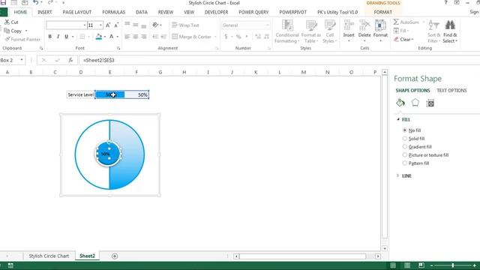This screenshot has width=480, height=270.
Task: Open the PAGE LAYOUT tab
Action: click(x=77, y=12)
